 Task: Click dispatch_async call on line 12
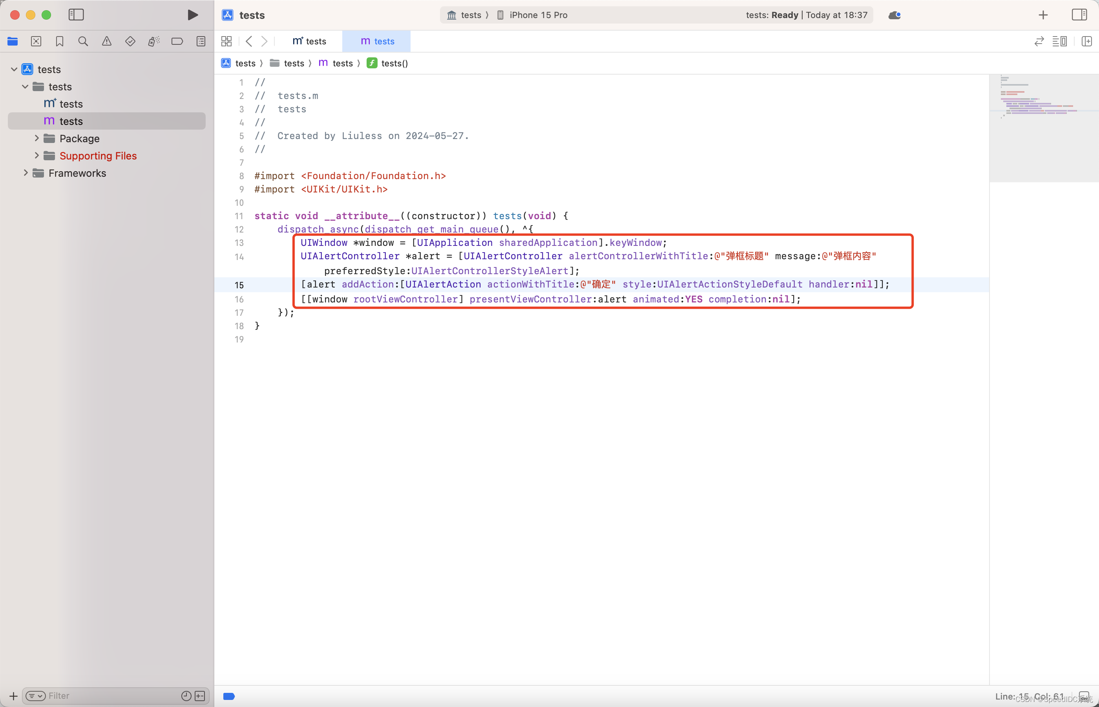coord(318,229)
